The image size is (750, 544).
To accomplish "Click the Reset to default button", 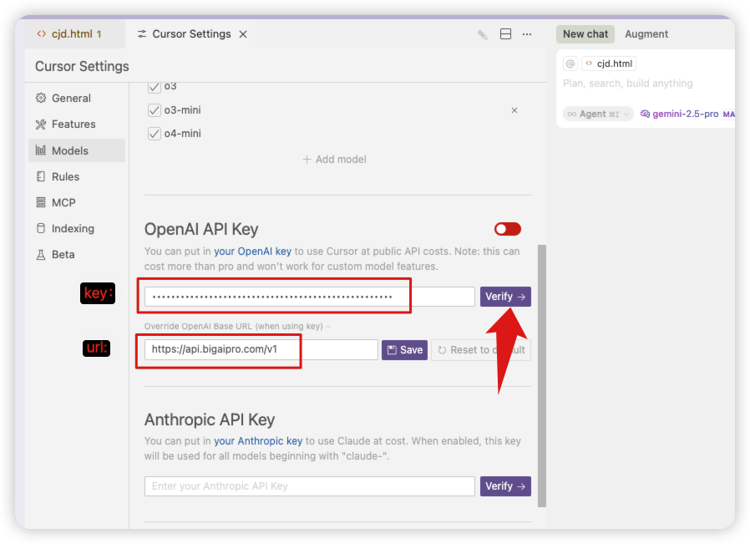I will pos(481,350).
